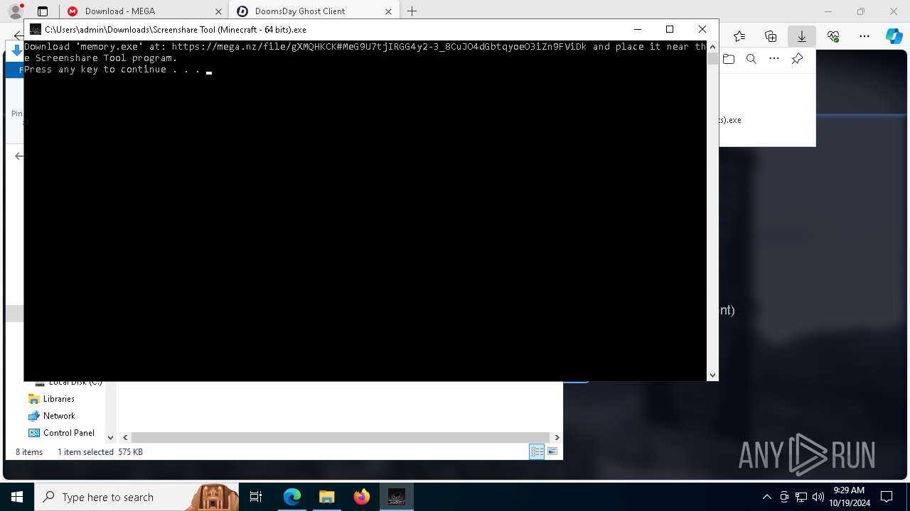Minimize the Edge browser window
910x511 pixels.
828,11
